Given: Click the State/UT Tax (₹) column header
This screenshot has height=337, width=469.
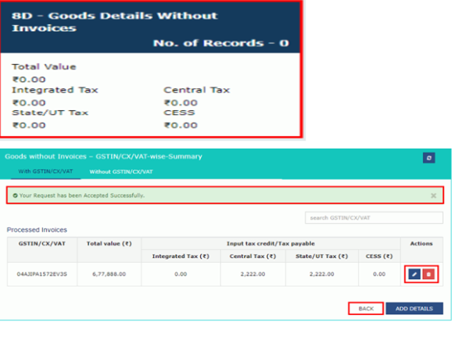Looking at the screenshot, I should click(318, 256).
